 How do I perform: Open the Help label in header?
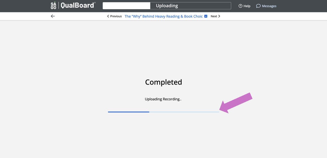point(247,6)
